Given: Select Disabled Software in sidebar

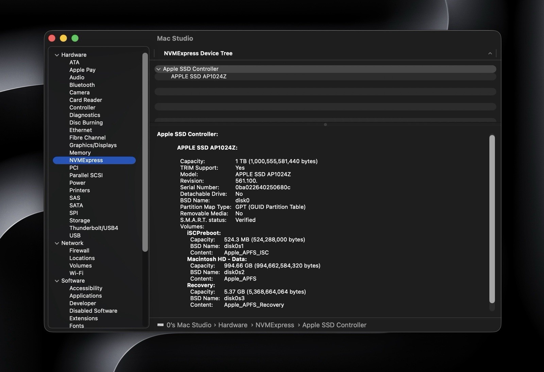Looking at the screenshot, I should coord(93,311).
